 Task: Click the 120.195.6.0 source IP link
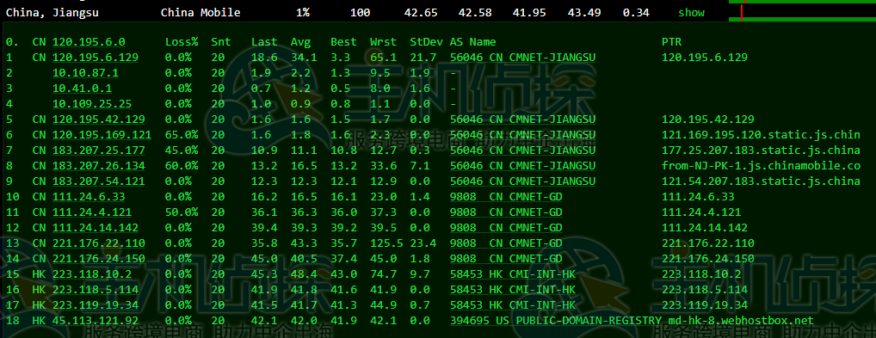click(x=89, y=42)
